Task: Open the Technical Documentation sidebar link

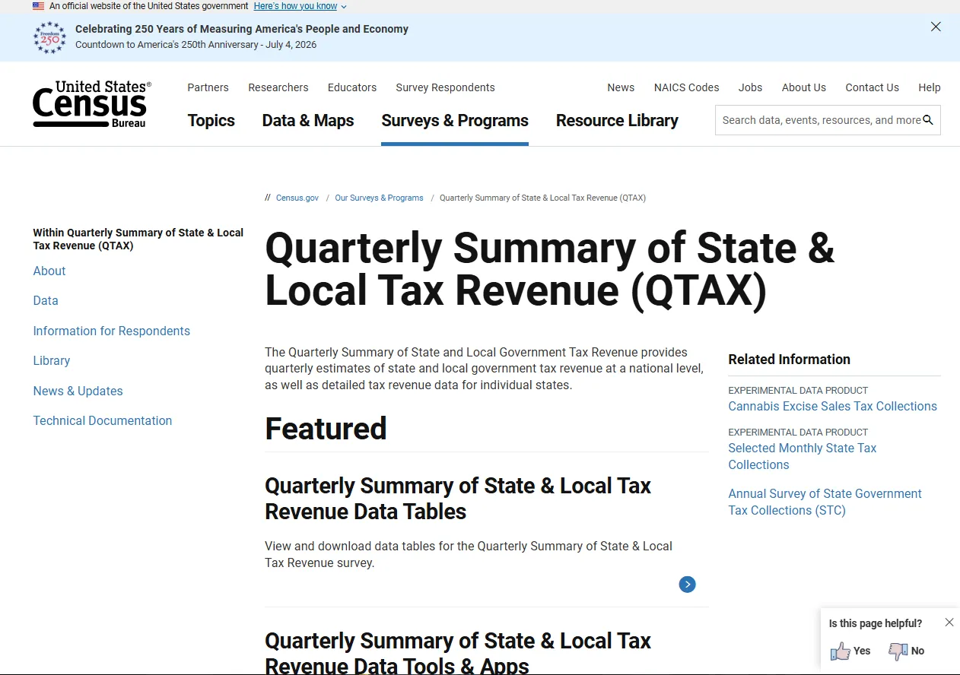Action: coord(103,420)
